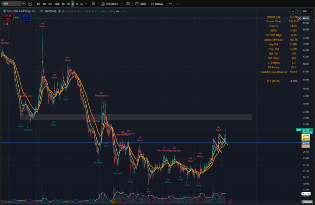Switch to the 2m timeframe
315x205 pixels.
click(x=44, y=4)
